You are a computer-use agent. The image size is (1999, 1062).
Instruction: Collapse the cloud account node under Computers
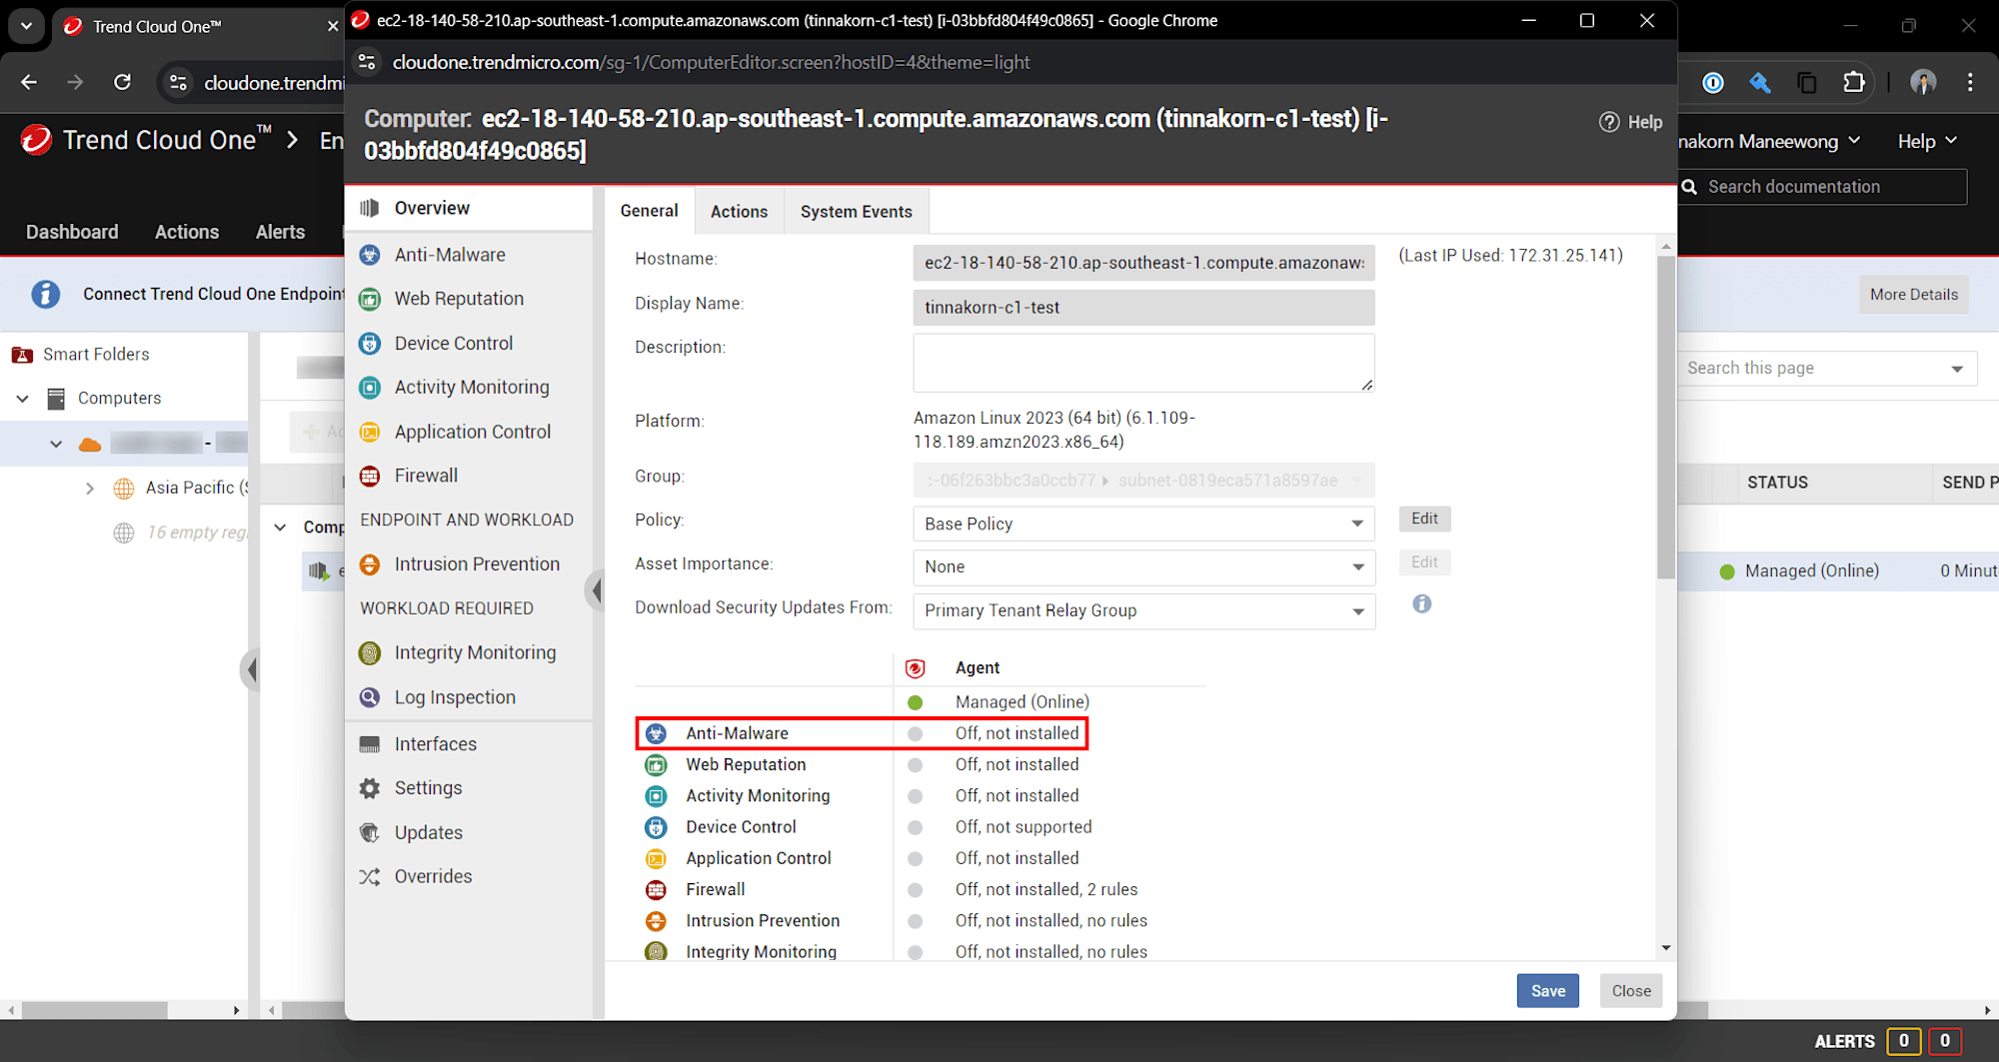point(56,444)
